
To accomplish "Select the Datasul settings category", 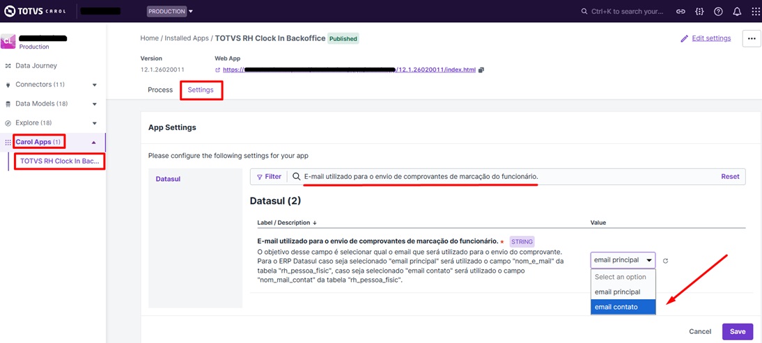I will point(168,179).
